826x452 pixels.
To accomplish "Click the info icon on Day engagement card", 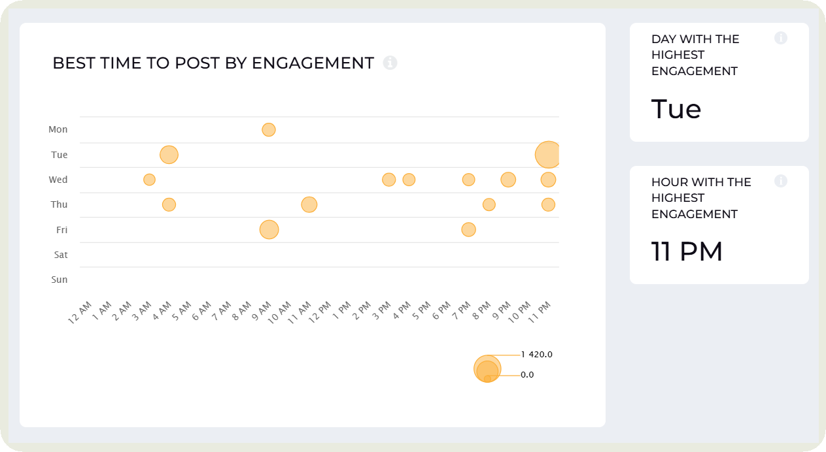I will point(781,38).
